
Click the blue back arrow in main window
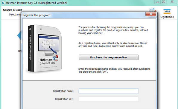click(x=19, y=35)
